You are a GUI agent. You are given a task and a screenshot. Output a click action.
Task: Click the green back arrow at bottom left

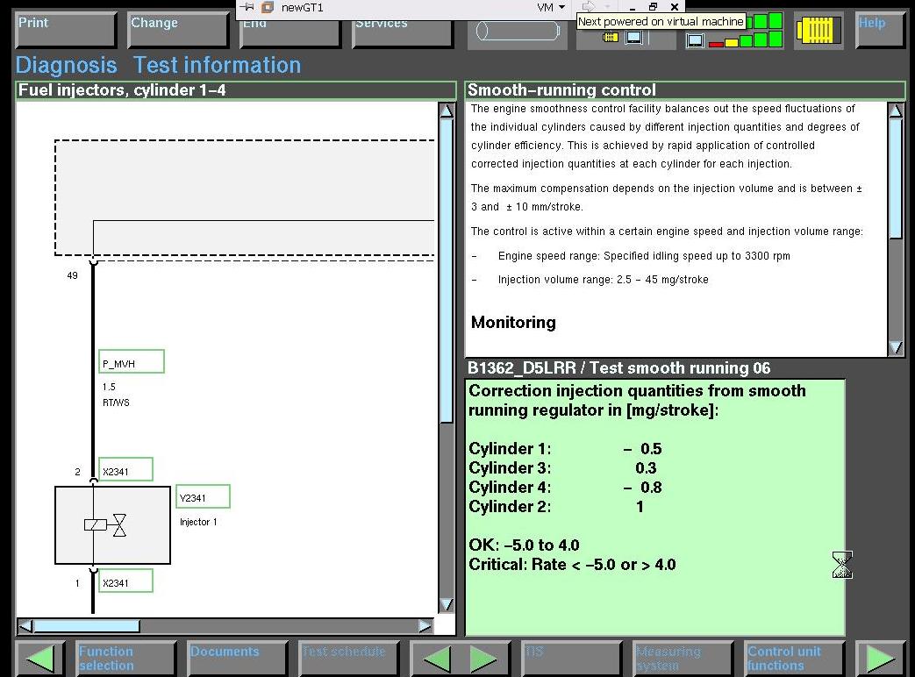coord(40,659)
